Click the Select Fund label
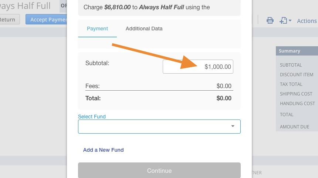This screenshot has height=178, width=318. [x=92, y=117]
